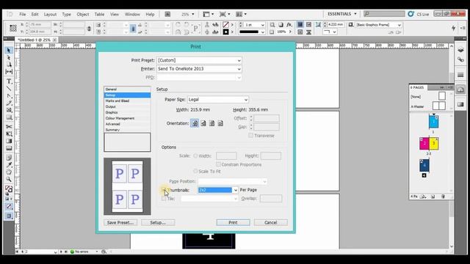Open the Object menu
470x264 pixels.
coord(83,14)
